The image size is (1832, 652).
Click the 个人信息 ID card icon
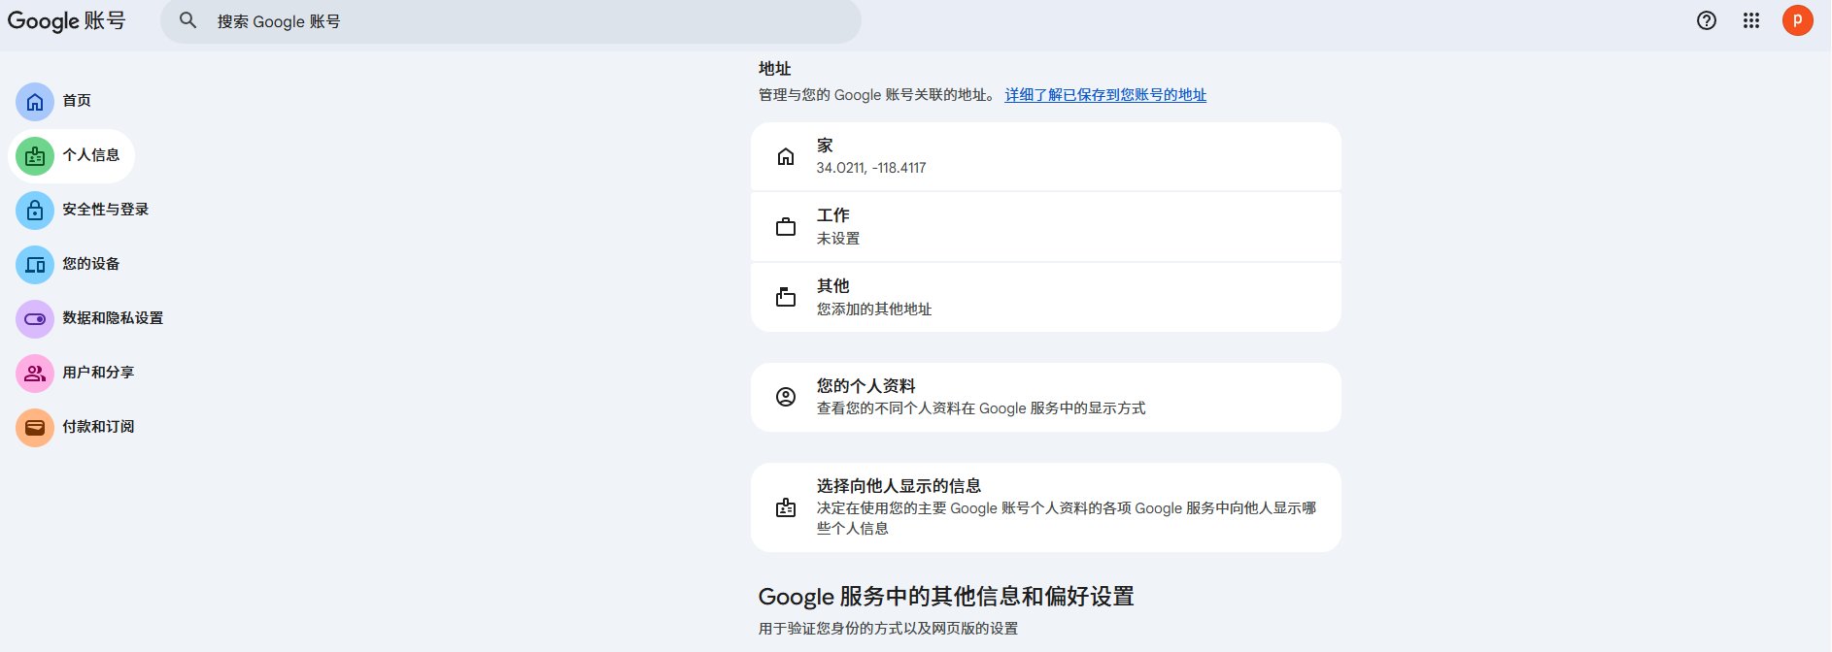coord(35,155)
